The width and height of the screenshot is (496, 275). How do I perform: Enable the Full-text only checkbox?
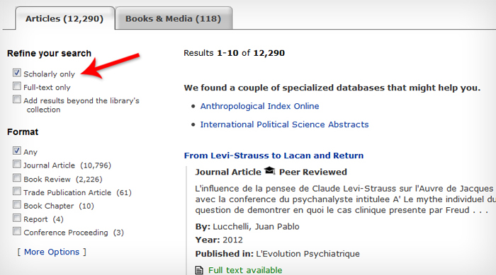[x=17, y=86]
